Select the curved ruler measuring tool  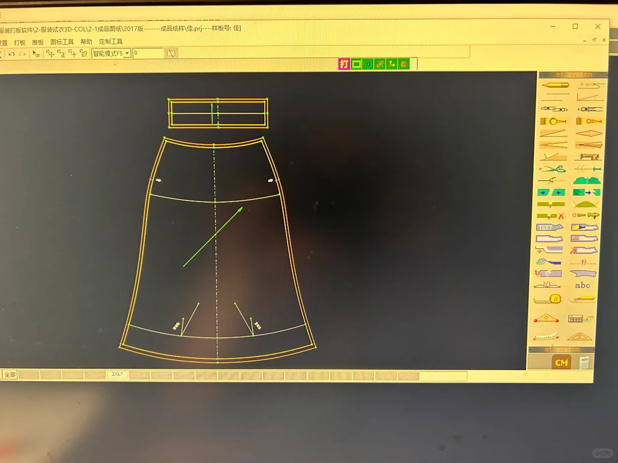[x=546, y=336]
